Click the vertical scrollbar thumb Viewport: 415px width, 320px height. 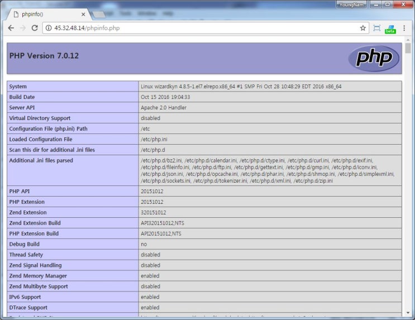pyautogui.click(x=408, y=48)
